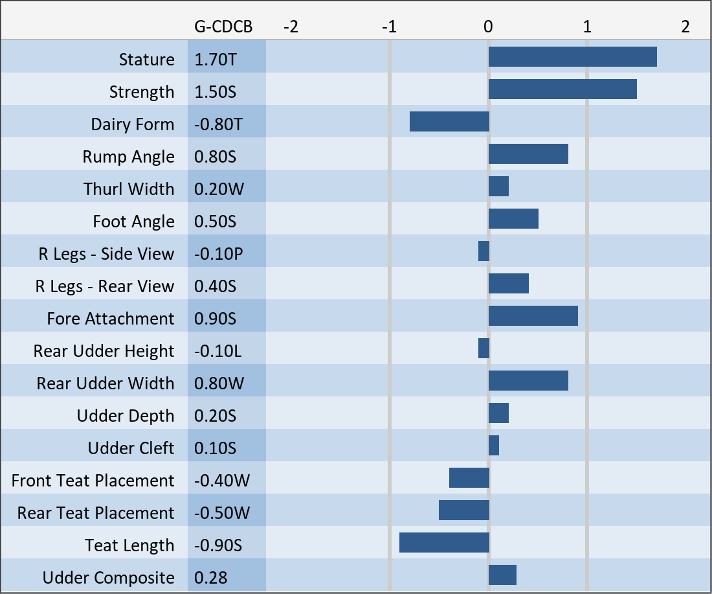Click the Stature bar in the chart
Viewport: 712px width, 594px height.
coord(572,57)
